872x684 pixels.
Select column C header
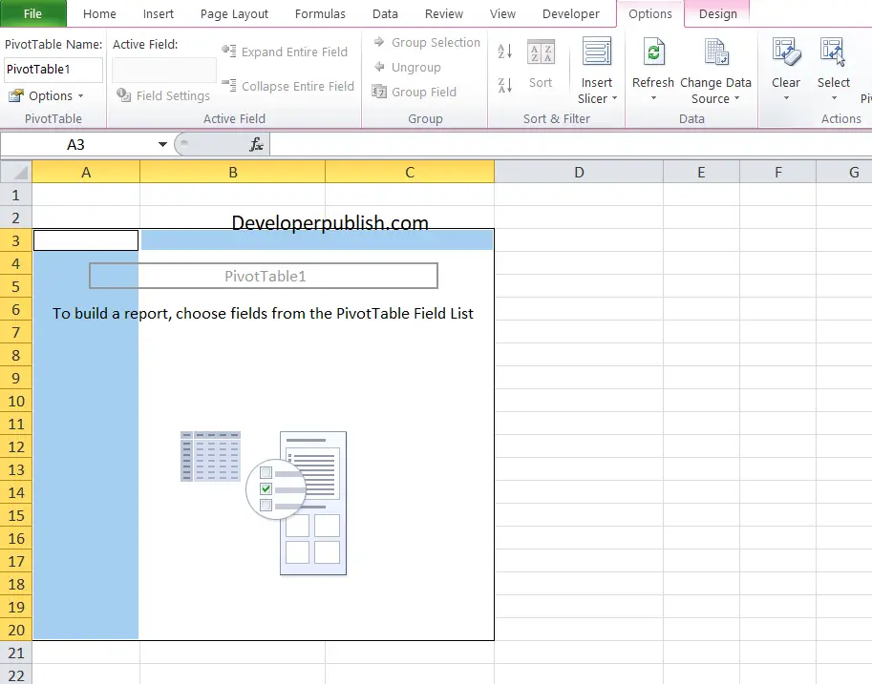410,172
